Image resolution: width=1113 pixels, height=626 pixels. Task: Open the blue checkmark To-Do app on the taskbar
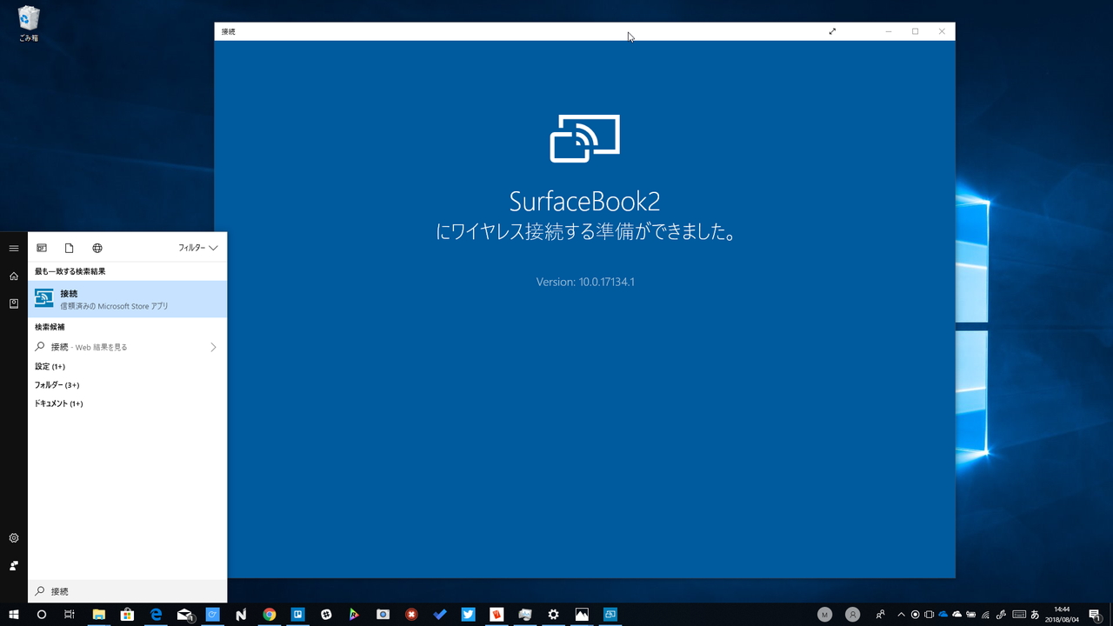(x=439, y=615)
